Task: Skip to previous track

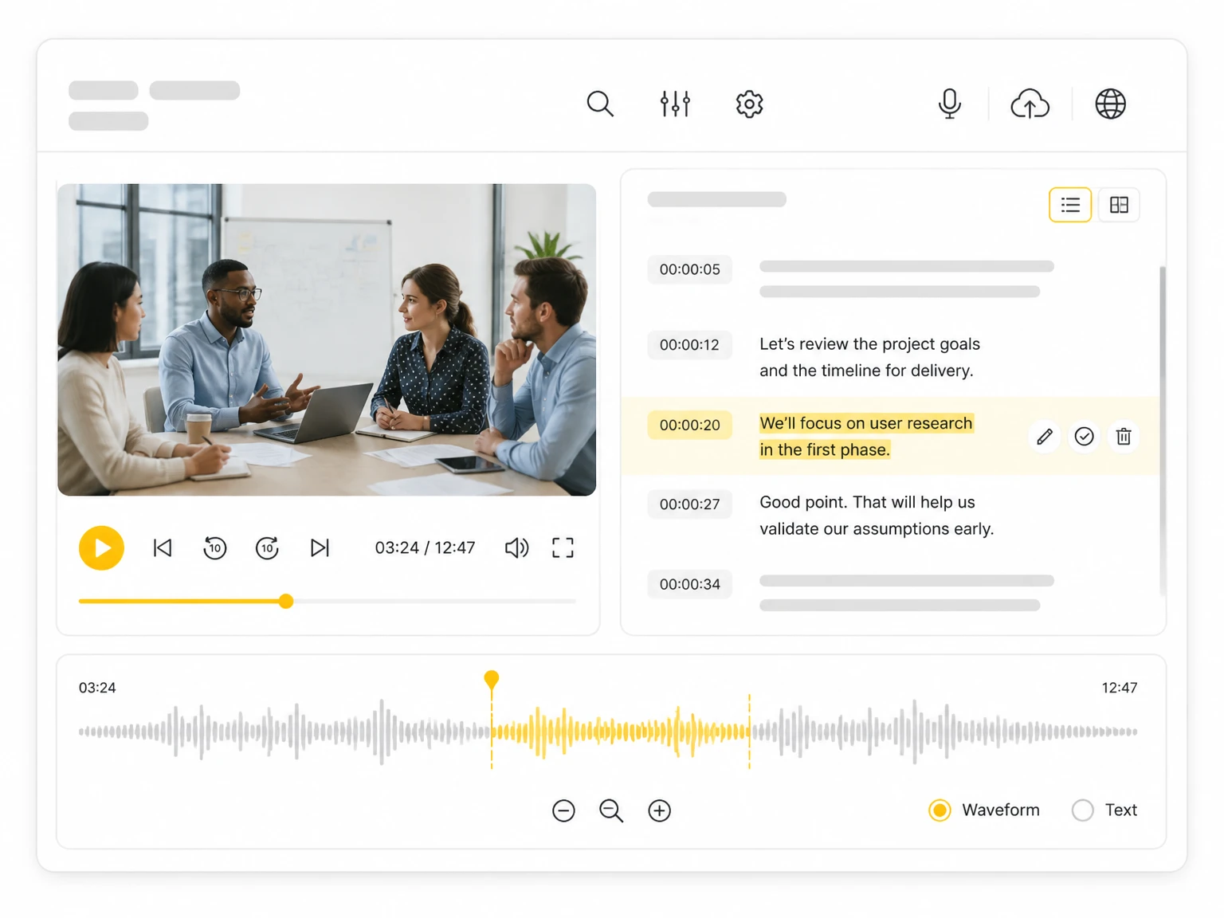Action: [163, 547]
